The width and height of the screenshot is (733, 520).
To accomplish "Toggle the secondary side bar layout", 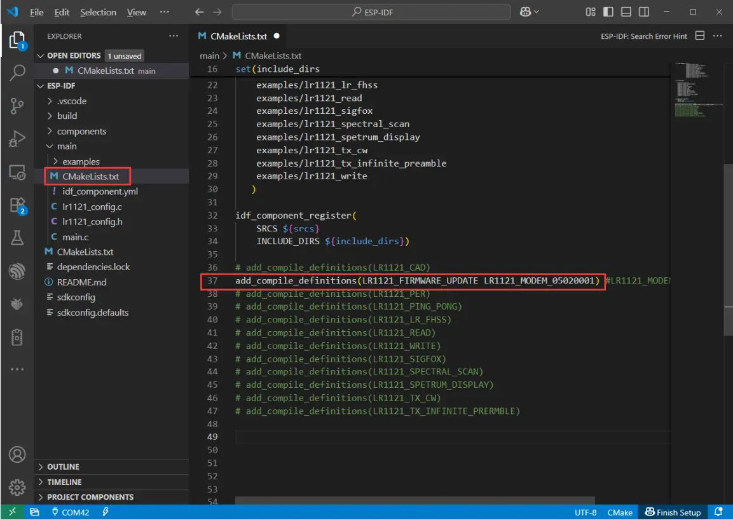I will [x=644, y=12].
